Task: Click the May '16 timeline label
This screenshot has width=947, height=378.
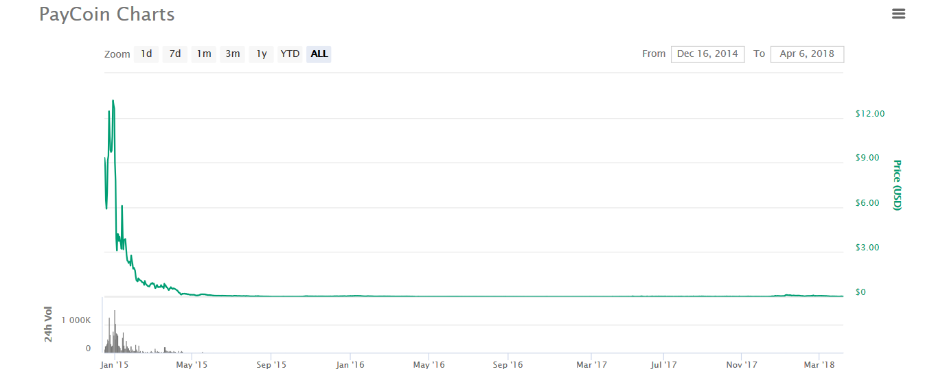Action: tap(429, 365)
